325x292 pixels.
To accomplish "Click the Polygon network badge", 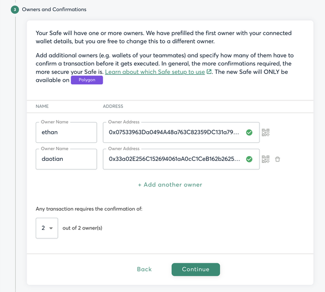I will [x=87, y=80].
